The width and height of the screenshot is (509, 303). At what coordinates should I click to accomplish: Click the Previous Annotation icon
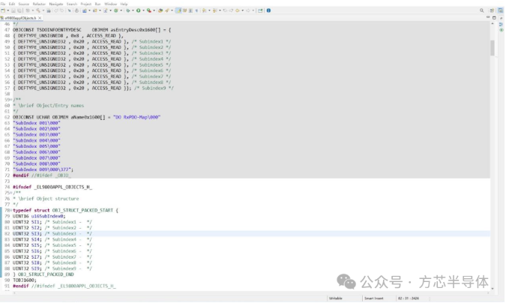(x=214, y=10)
